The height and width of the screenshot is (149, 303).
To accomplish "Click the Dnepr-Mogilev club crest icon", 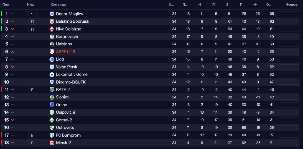I will [x=52, y=14].
